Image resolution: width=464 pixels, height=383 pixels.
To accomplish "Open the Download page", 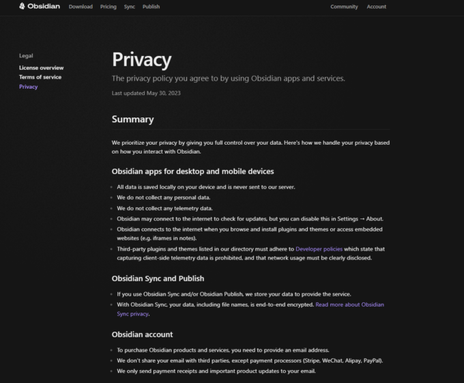I will point(81,7).
